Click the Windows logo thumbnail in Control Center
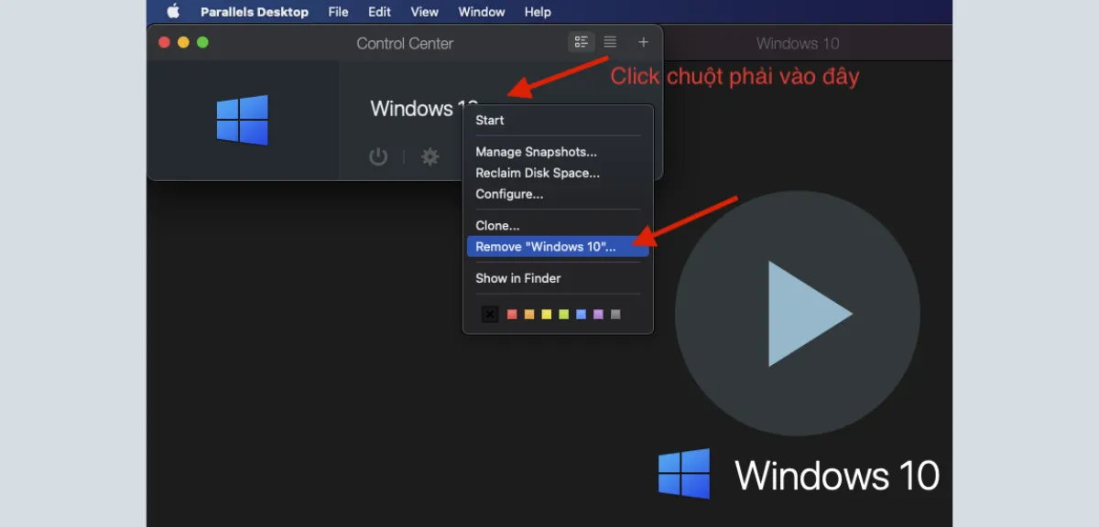The image size is (1099, 527). coord(243,120)
